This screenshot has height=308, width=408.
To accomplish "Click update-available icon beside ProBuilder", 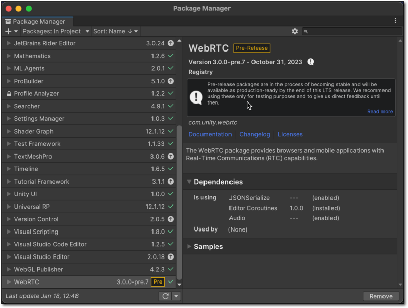I will (x=171, y=81).
